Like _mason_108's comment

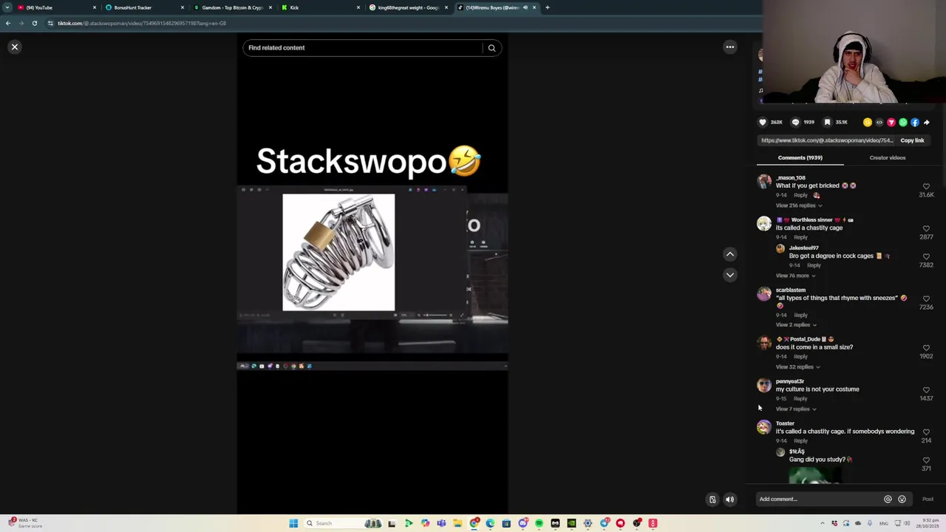pos(926,187)
